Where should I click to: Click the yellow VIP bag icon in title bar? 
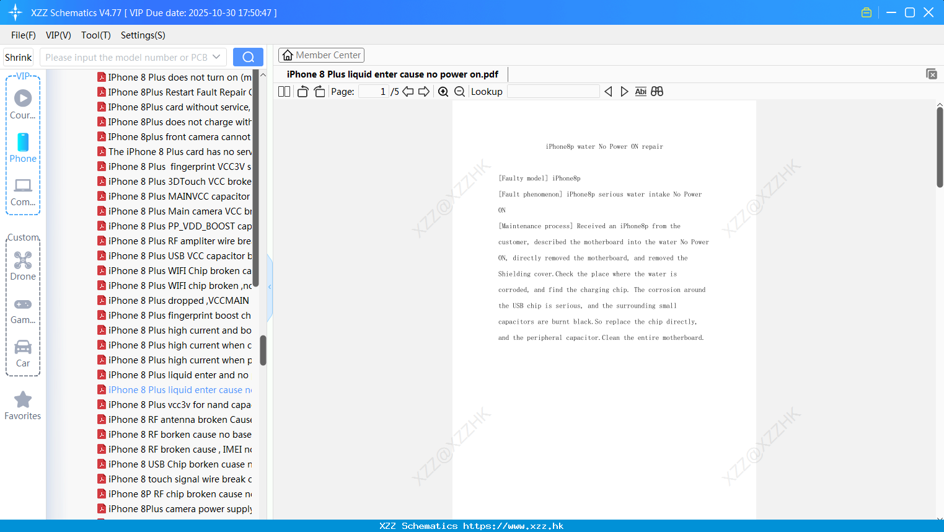(x=867, y=12)
